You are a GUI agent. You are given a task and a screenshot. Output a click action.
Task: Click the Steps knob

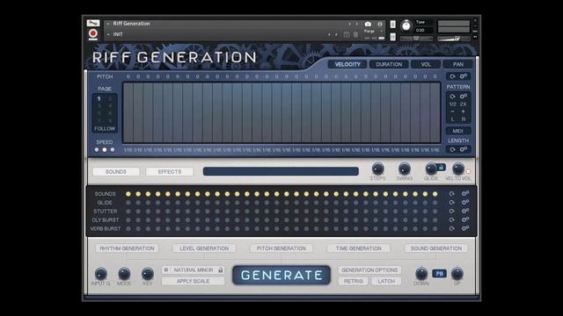[377, 169]
